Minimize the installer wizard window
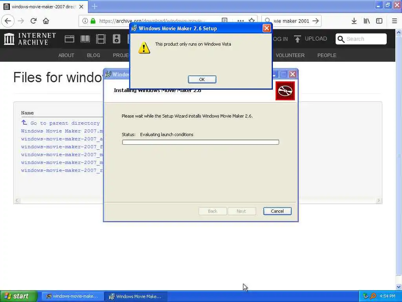The height and width of the screenshot is (302, 402). [x=275, y=74]
